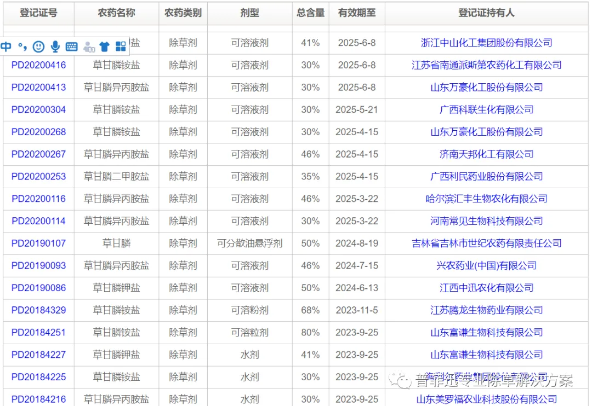Open registration PD20200253
This screenshot has width=592, height=406.
38,176
